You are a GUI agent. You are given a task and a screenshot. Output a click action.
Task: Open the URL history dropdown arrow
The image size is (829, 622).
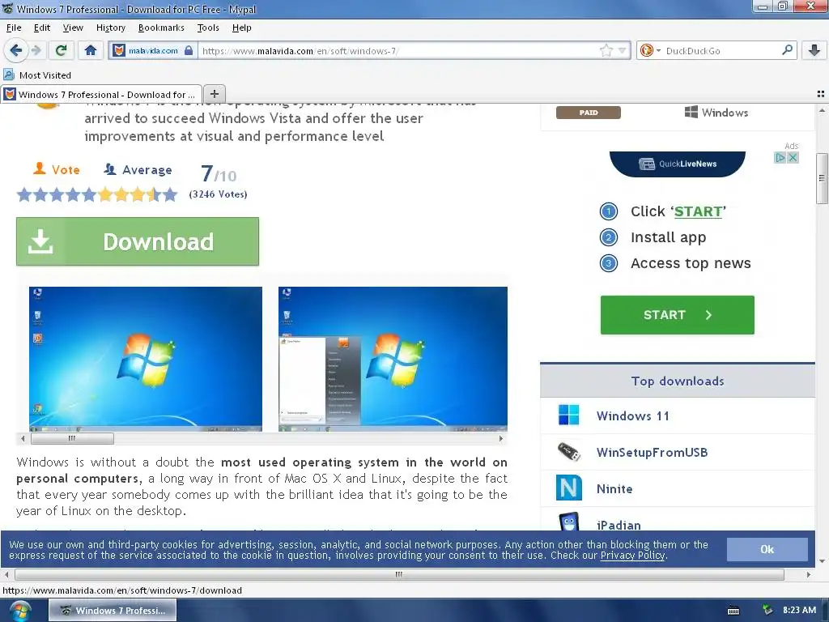click(623, 50)
